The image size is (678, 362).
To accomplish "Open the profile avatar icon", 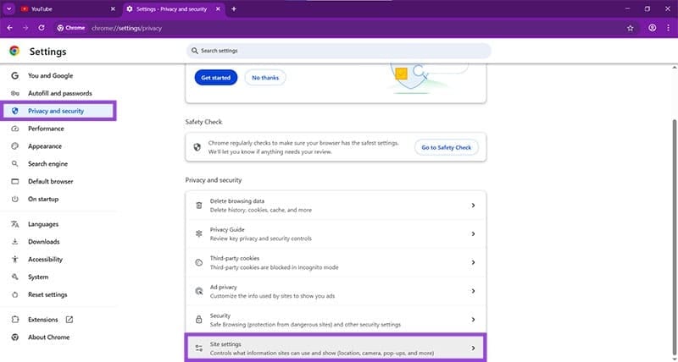I will pyautogui.click(x=652, y=28).
